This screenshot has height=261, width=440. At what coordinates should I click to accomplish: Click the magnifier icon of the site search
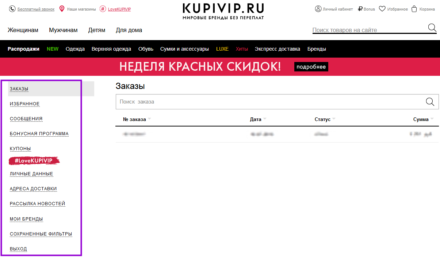(432, 28)
